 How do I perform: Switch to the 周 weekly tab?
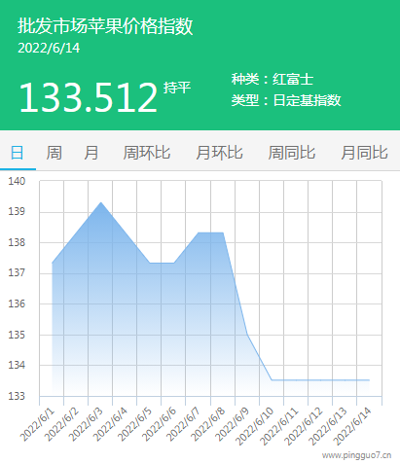click(54, 153)
